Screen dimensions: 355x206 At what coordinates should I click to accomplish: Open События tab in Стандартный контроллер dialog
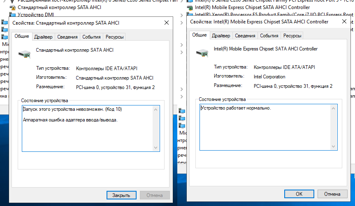click(91, 37)
